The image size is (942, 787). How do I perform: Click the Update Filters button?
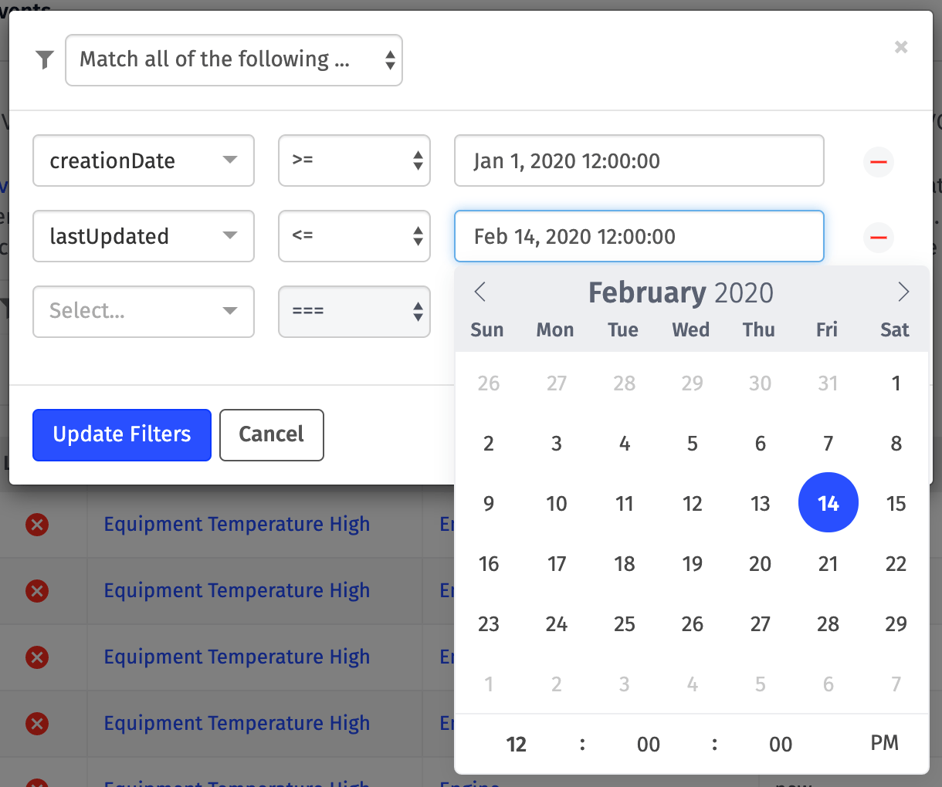(x=122, y=435)
